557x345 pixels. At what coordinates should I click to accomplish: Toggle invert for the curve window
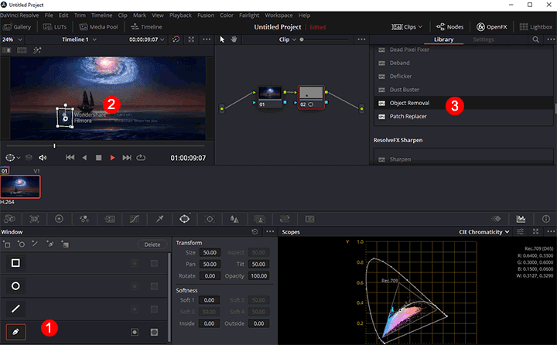135,332
